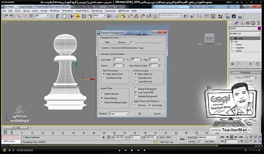Click the Bind to Space Warp icon
The image size is (264, 154).
click(x=31, y=16)
